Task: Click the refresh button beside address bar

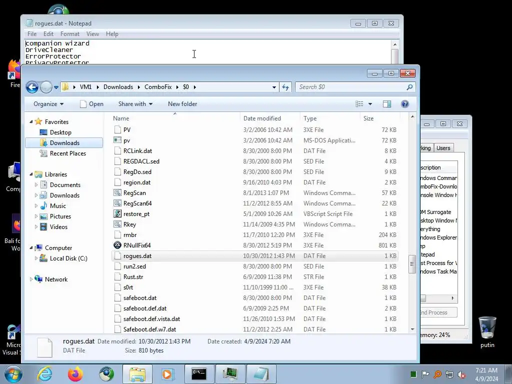Action: click(x=285, y=87)
